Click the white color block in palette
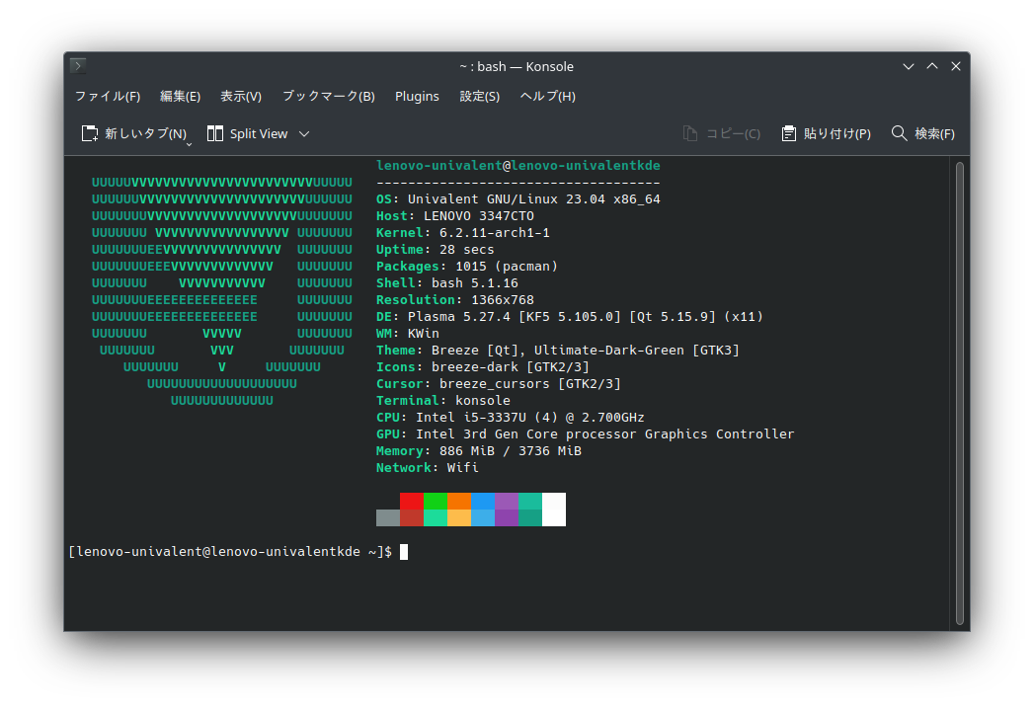 pos(554,510)
